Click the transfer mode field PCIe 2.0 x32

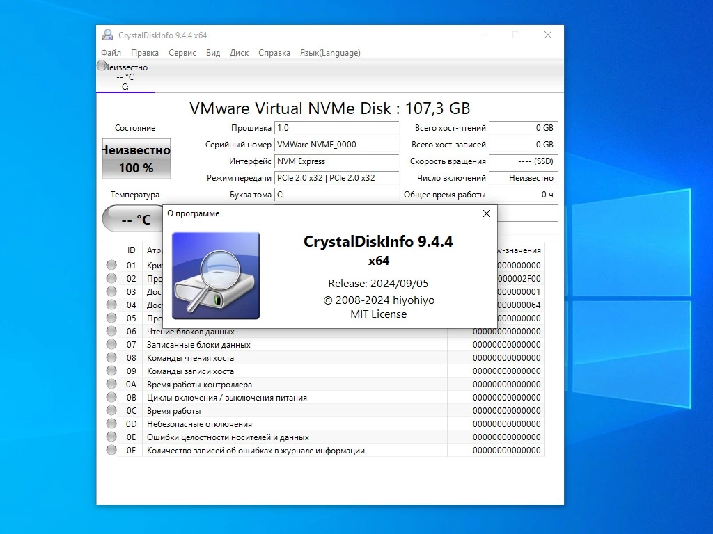[336, 178]
